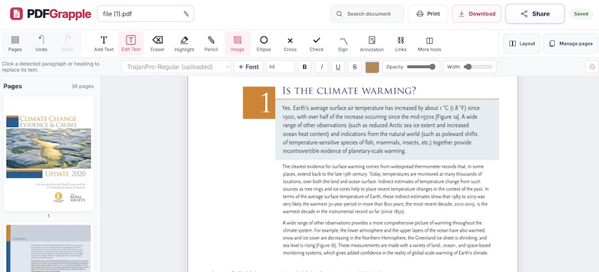Toggle bold formatting
The height and width of the screenshot is (272, 599).
click(x=305, y=67)
